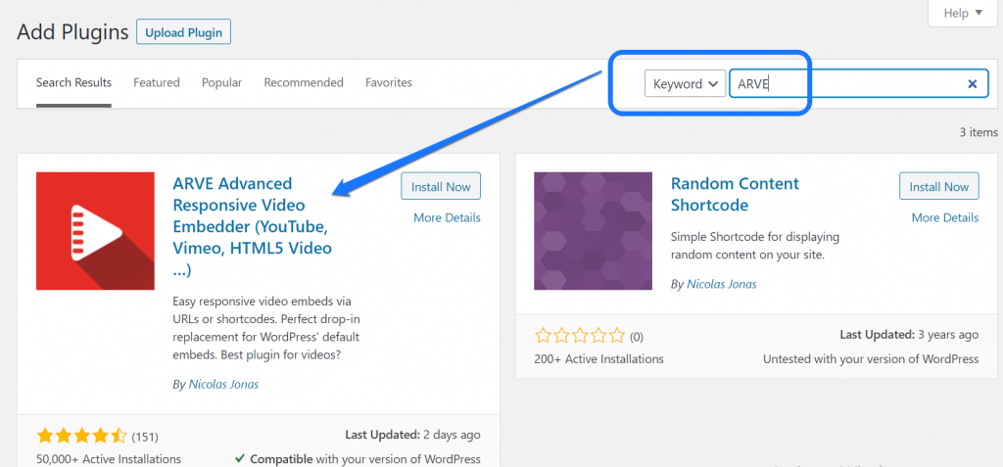This screenshot has width=1003, height=467.
Task: Click the Random Content Shortcode purple icon
Action: tap(593, 231)
